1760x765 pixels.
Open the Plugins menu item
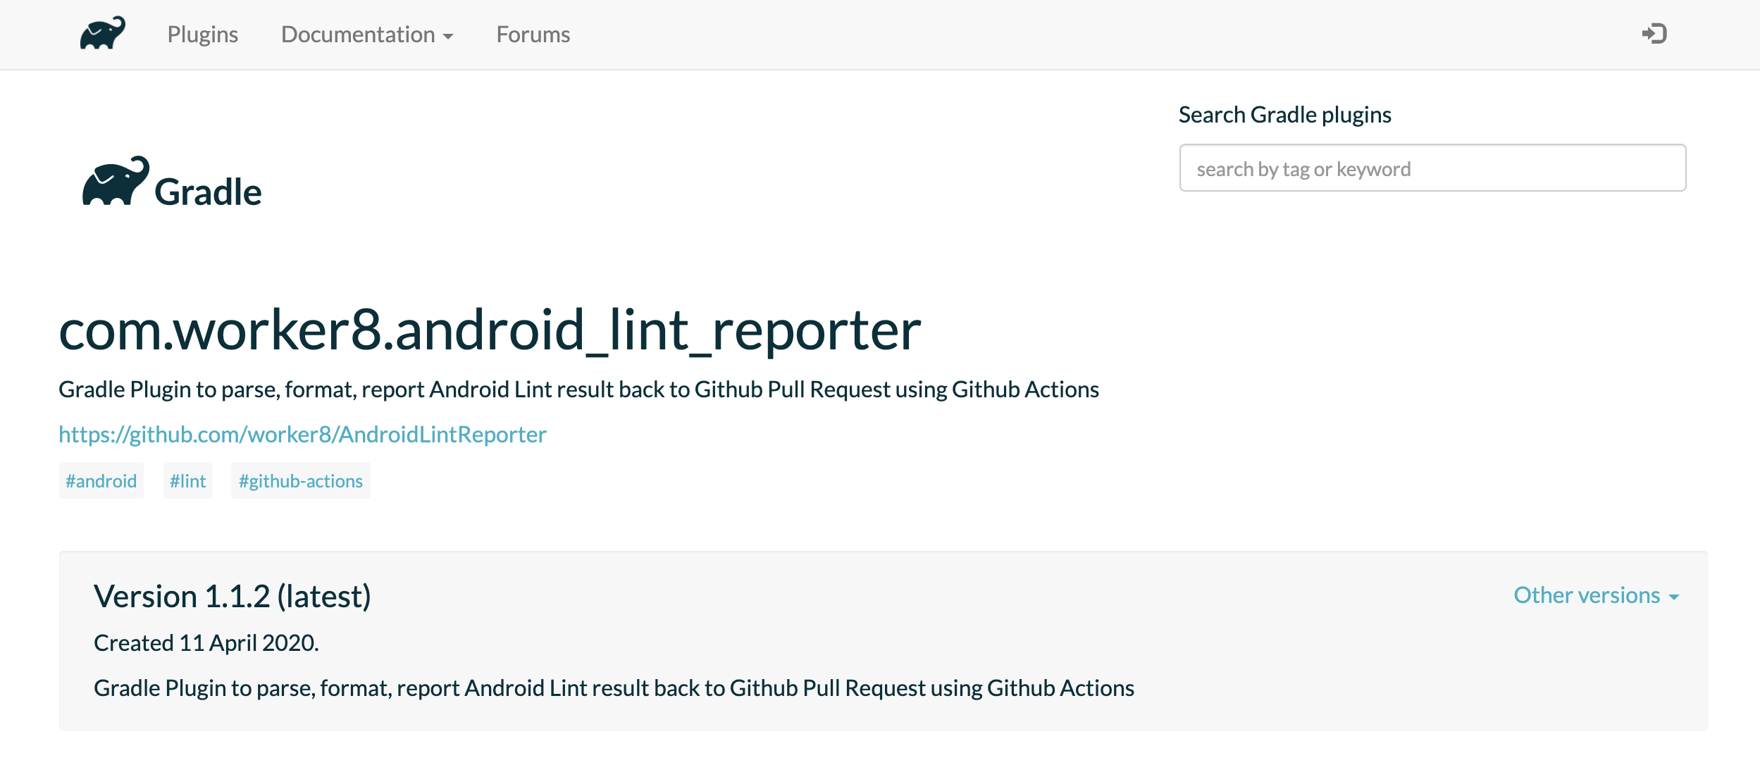202,35
